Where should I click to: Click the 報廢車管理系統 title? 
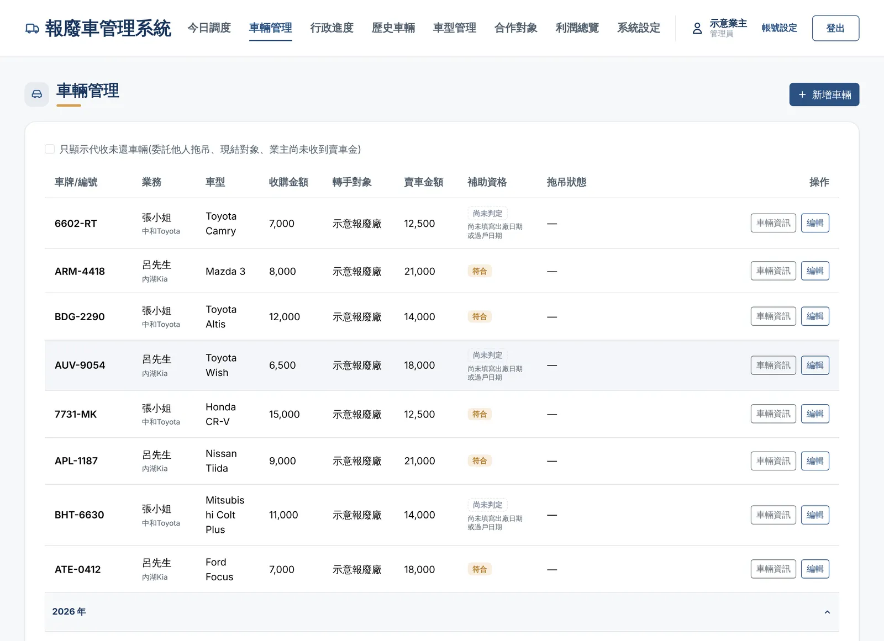coord(108,28)
